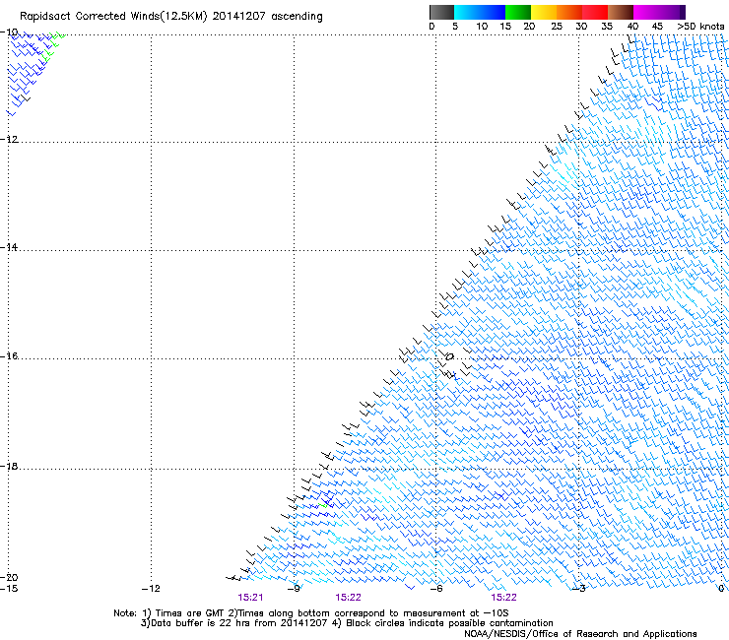Click the '-14' latitude axis label
Viewport: 729px width, 640px height.
pyautogui.click(x=9, y=247)
